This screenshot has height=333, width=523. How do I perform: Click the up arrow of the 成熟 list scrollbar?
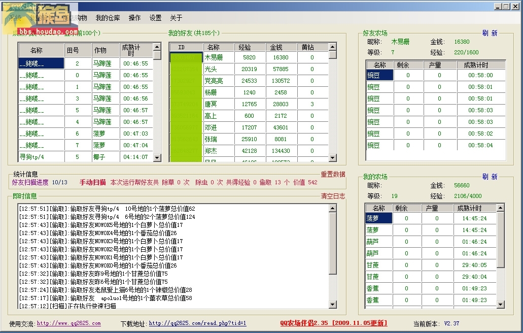pos(157,46)
